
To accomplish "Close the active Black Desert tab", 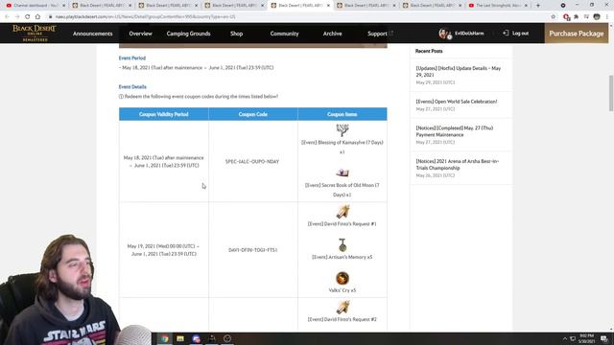I will click(328, 6).
